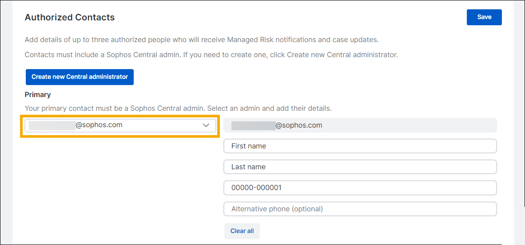Select the phone field showing 00000-000001
Image resolution: width=525 pixels, height=245 pixels.
coord(360,188)
